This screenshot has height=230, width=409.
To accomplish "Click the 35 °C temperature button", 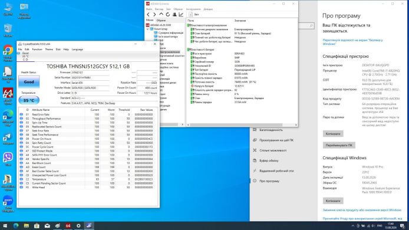I will (x=29, y=100).
